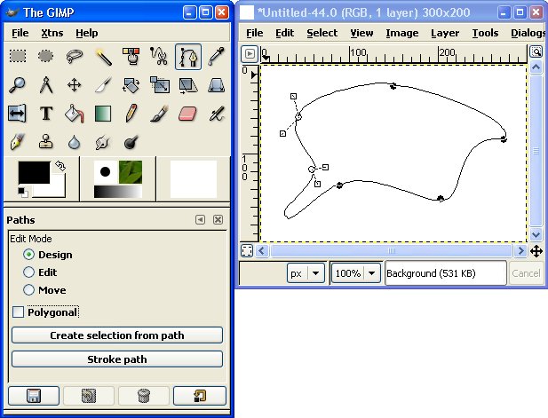Open the Select menu

click(x=322, y=33)
